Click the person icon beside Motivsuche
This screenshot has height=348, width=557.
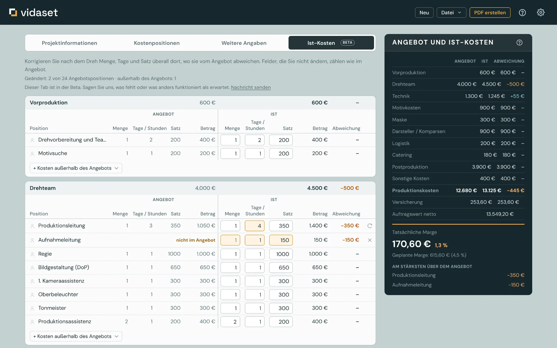32,153
